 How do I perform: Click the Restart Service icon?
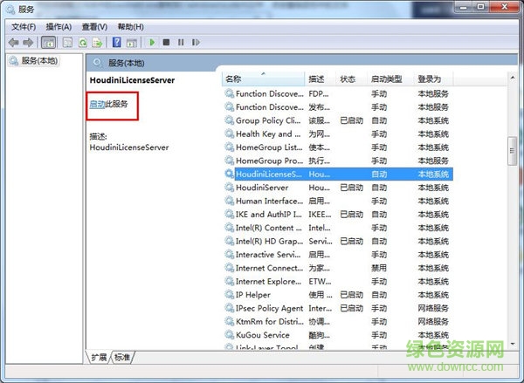[196, 43]
